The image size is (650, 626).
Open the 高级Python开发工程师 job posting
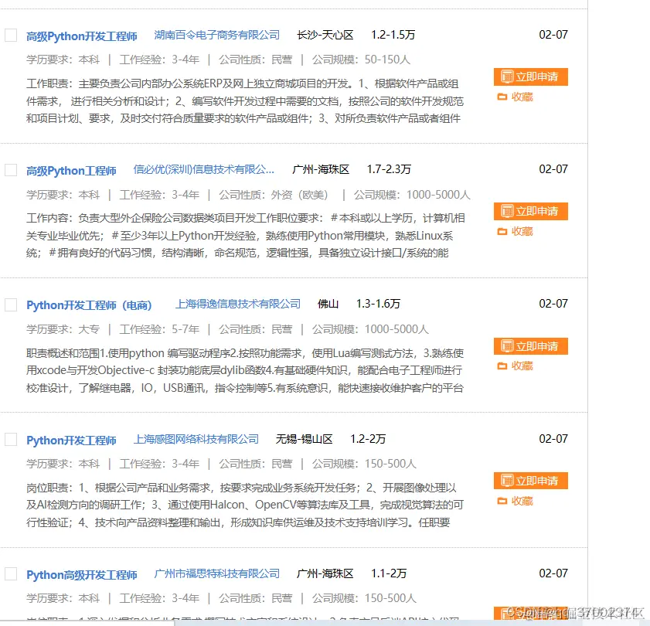82,36
